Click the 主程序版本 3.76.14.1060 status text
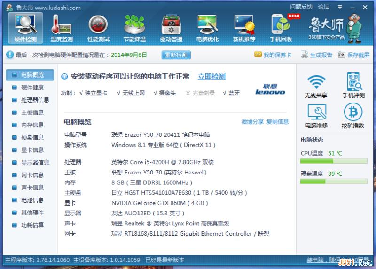The width and height of the screenshot is (376, 269). point(38,260)
